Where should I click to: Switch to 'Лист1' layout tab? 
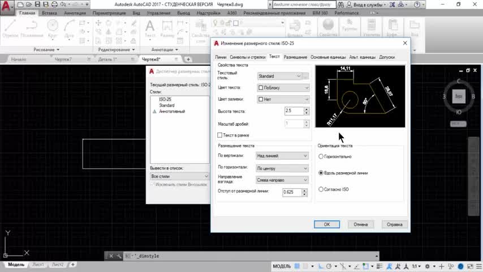[x=38, y=265]
